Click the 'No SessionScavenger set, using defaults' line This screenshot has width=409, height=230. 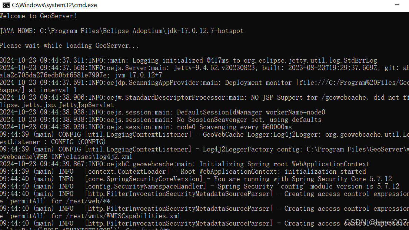pyautogui.click(x=161, y=120)
